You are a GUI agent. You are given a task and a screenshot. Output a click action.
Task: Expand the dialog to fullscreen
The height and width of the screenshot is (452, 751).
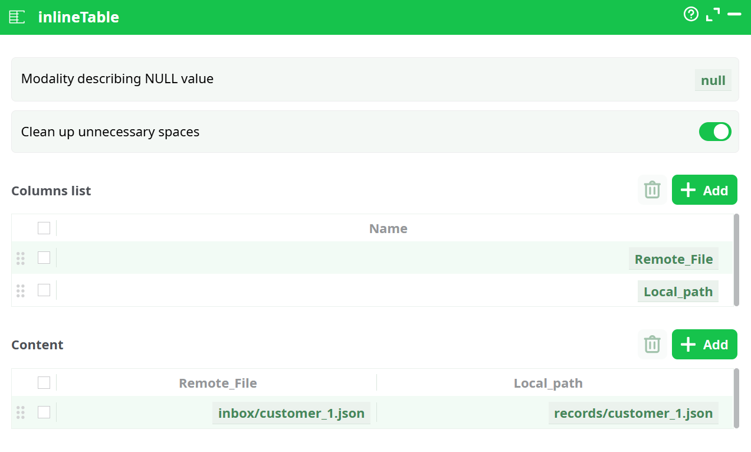pos(713,14)
